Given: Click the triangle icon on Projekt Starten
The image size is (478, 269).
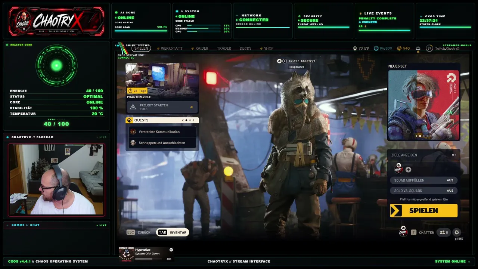Looking at the screenshot, I should point(133,107).
